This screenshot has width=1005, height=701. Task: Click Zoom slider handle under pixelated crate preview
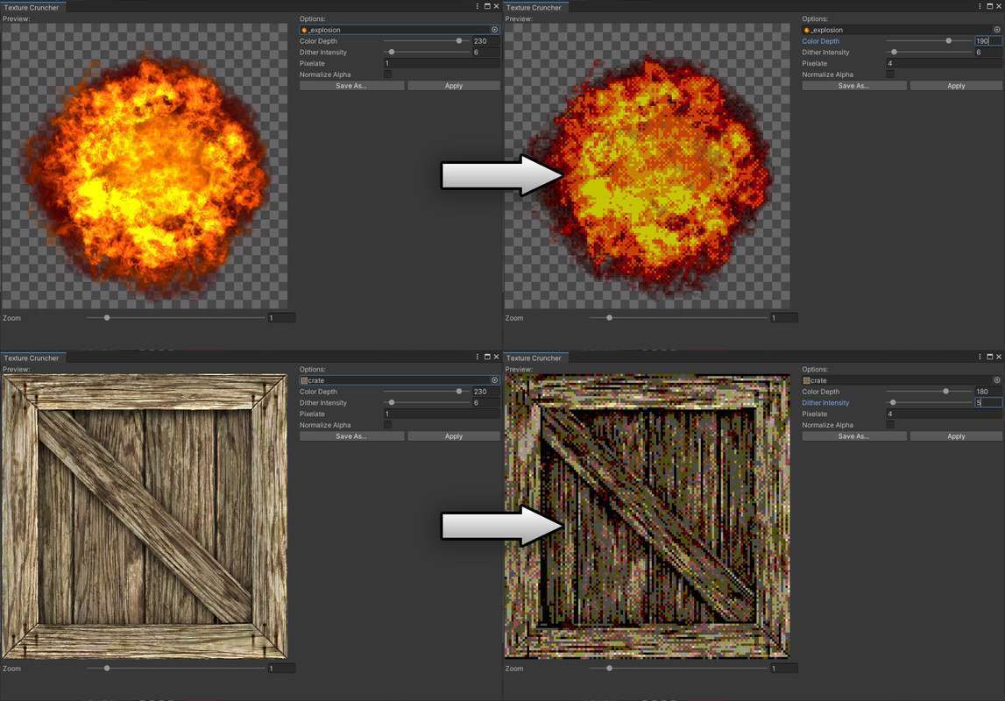(x=610, y=669)
